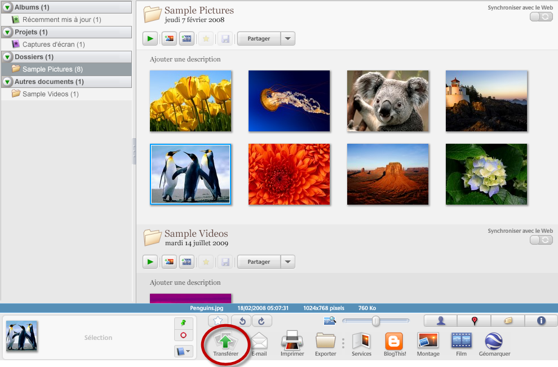Start a slideshow for Sample Pictures

pos(149,38)
